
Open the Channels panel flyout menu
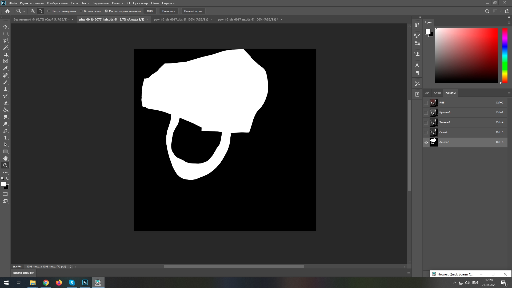tap(509, 93)
